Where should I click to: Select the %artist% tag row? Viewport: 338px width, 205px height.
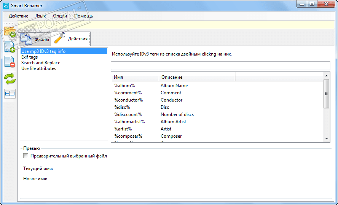[x=217, y=129]
